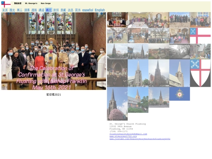Open the church website link ending in .org

pyautogui.click(x=123, y=136)
